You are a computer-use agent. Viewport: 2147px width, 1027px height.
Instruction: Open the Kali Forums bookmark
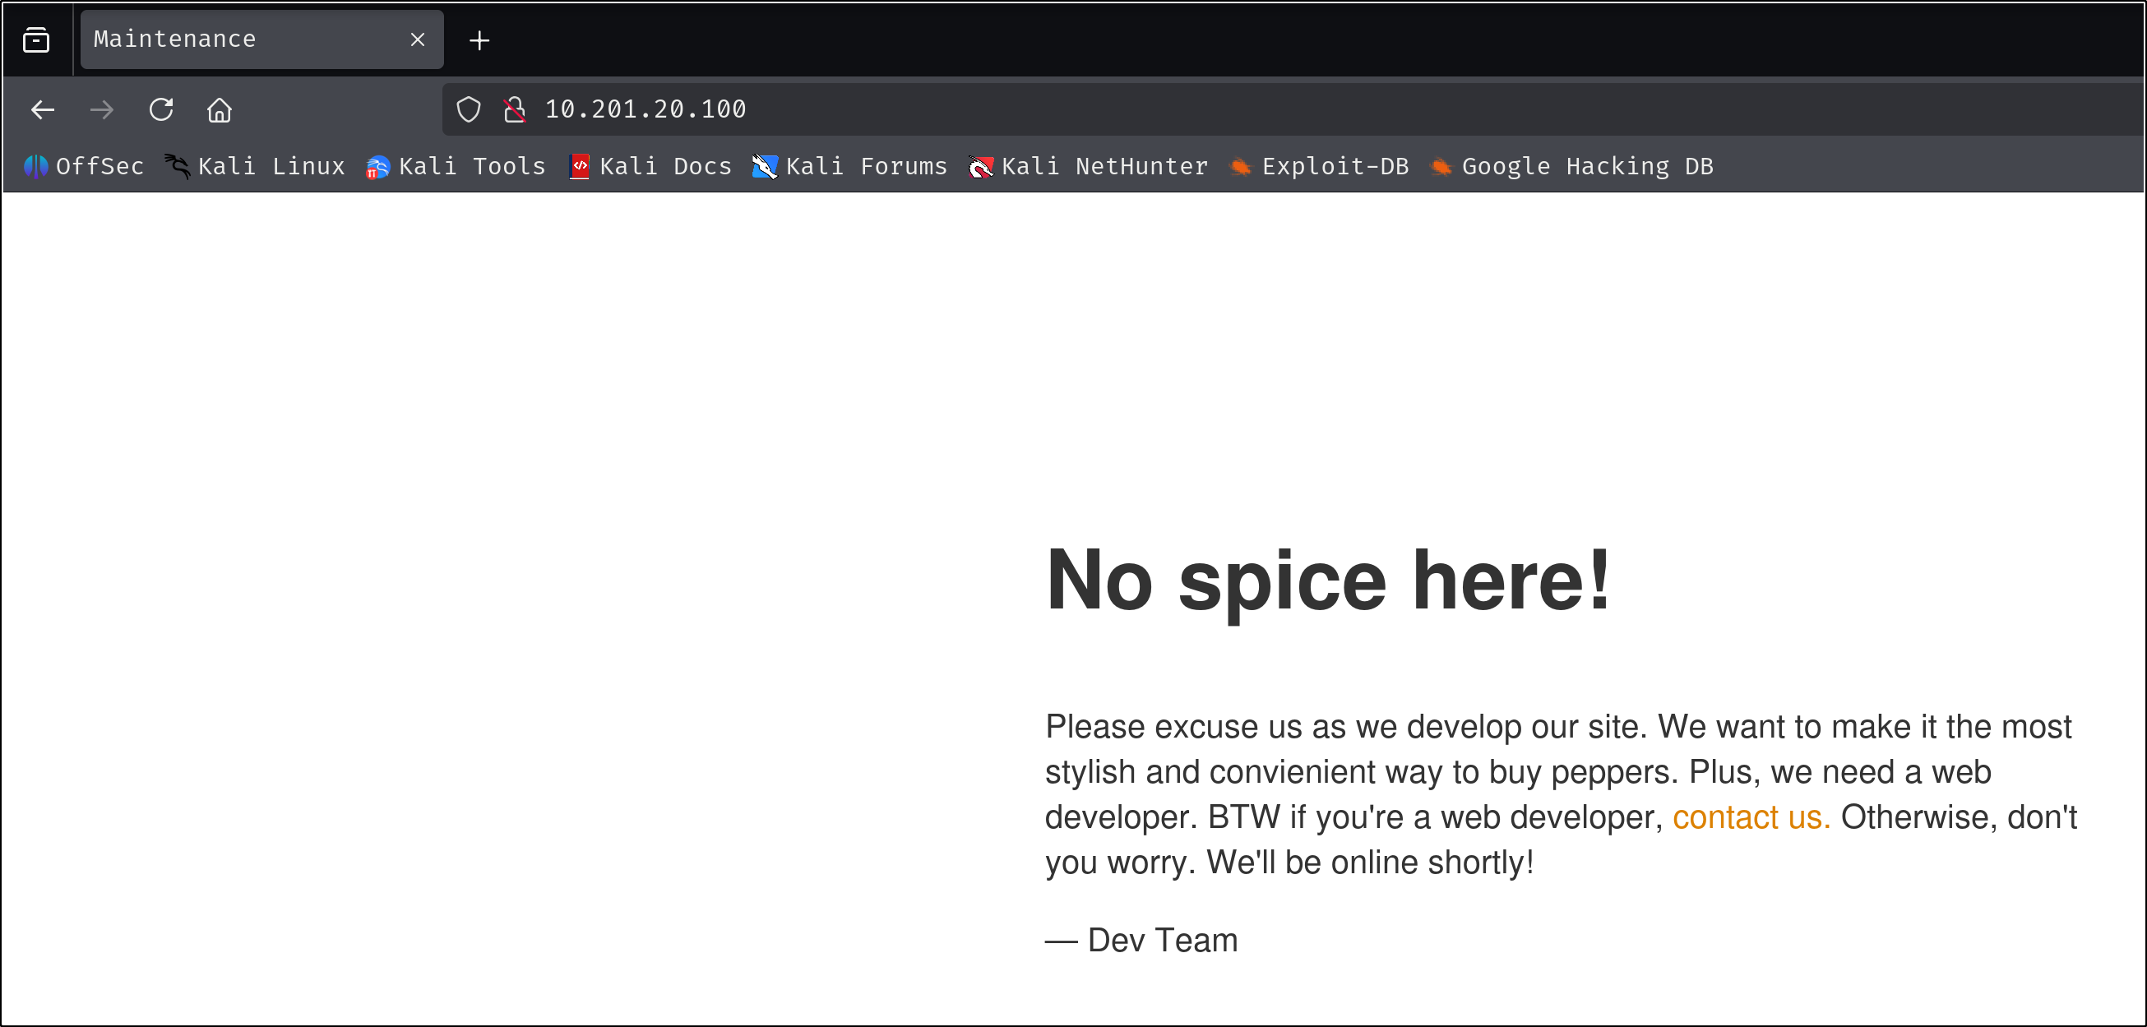[x=850, y=167]
